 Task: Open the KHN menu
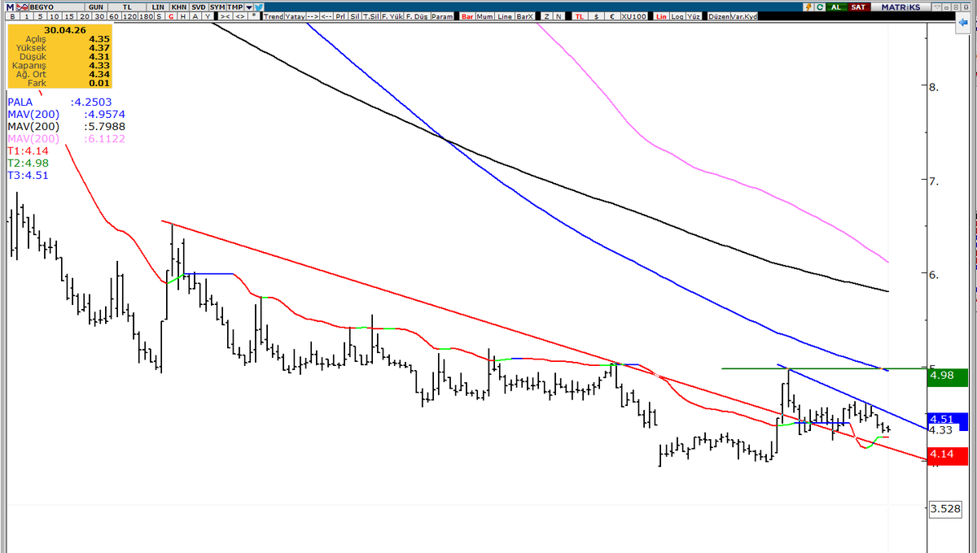point(178,7)
